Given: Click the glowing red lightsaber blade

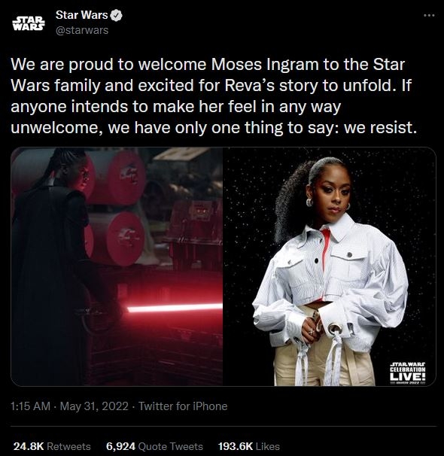Looking at the screenshot, I should tap(175, 308).
